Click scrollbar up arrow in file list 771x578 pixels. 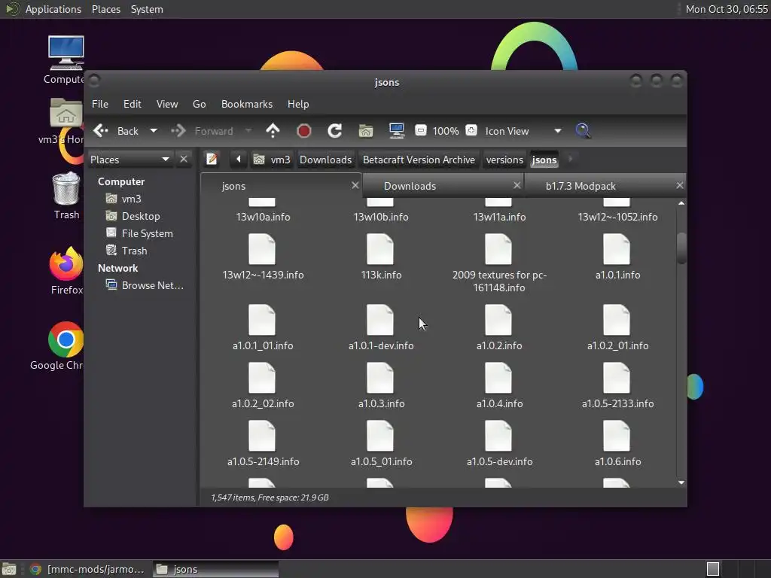681,203
